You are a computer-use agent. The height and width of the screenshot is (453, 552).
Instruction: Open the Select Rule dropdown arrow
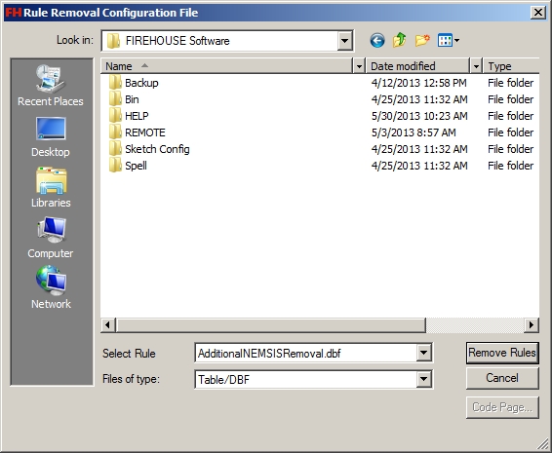coord(424,353)
